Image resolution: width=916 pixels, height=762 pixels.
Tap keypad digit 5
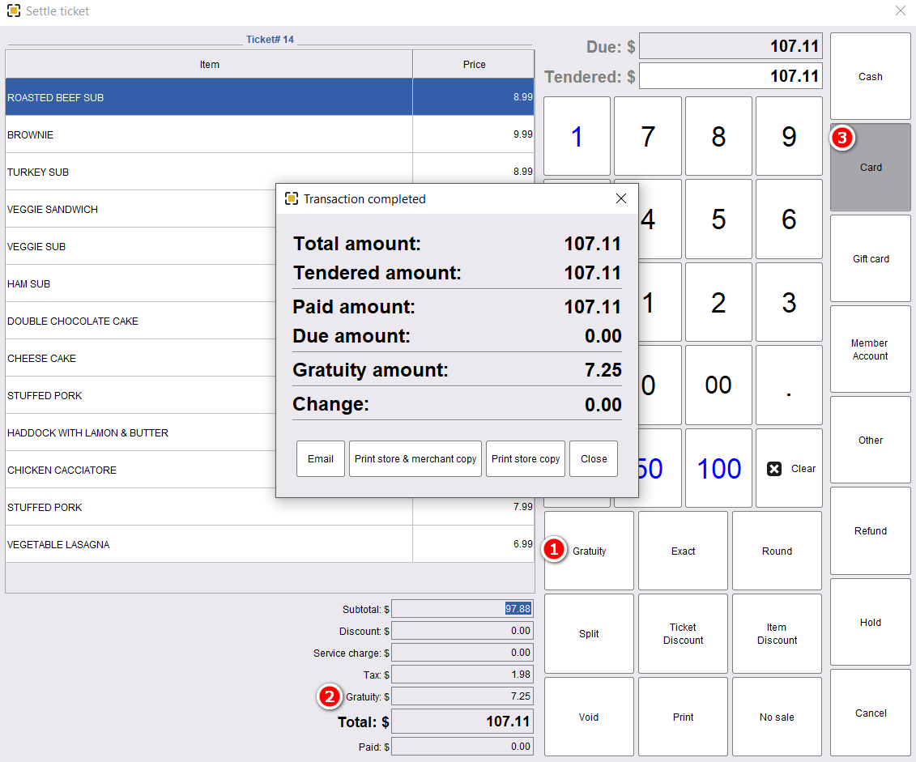tap(718, 219)
